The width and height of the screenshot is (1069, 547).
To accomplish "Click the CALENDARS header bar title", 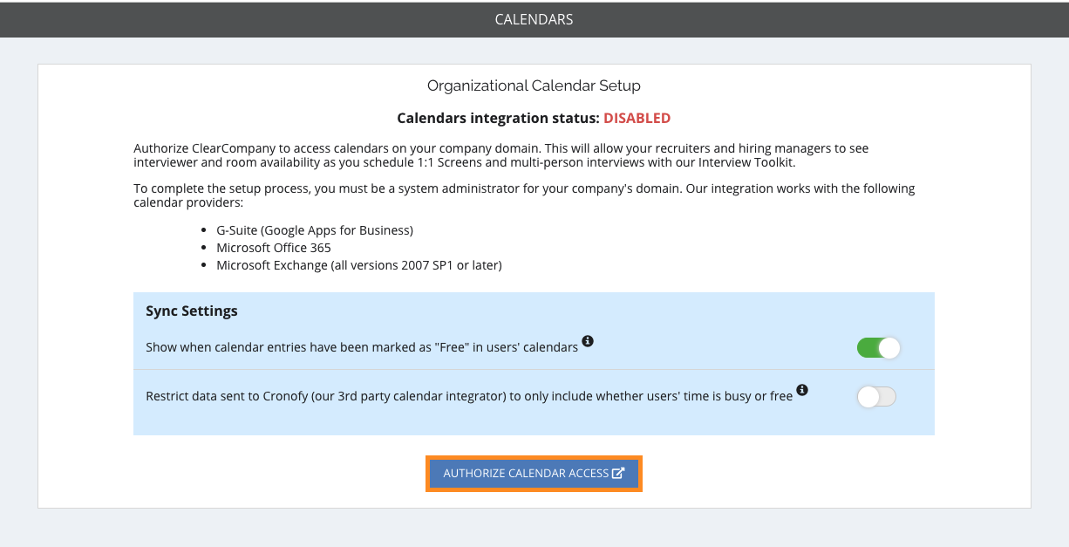I will (534, 19).
